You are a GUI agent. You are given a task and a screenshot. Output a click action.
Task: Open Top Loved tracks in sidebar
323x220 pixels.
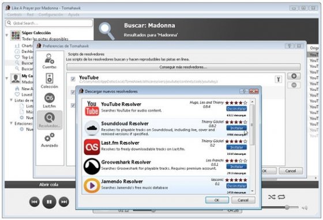[24, 57]
